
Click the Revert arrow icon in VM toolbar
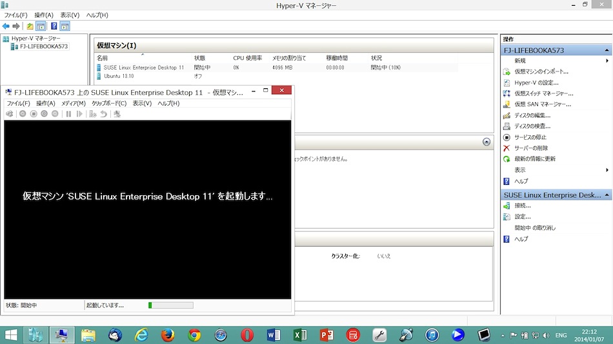point(104,113)
